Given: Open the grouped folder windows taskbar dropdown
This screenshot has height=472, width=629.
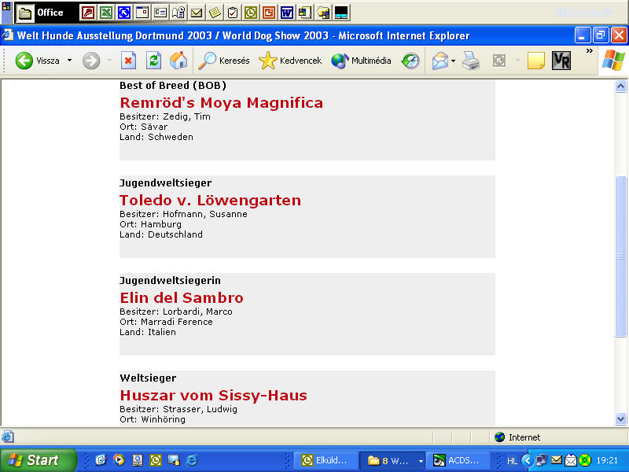Looking at the screenshot, I should [x=421, y=460].
